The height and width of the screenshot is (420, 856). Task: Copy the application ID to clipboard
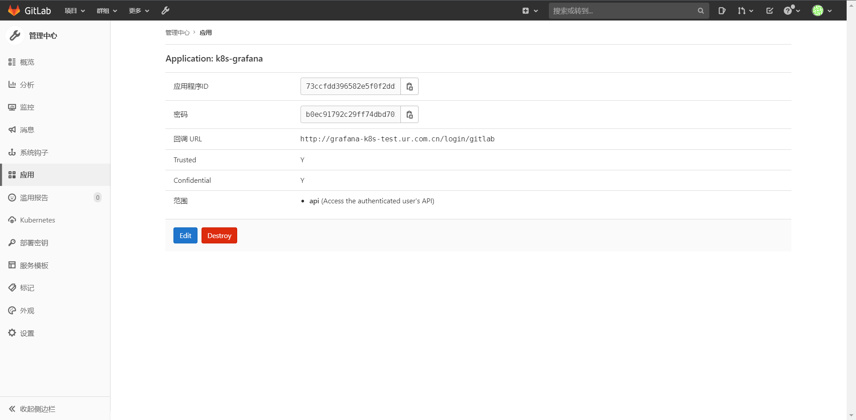[409, 86]
